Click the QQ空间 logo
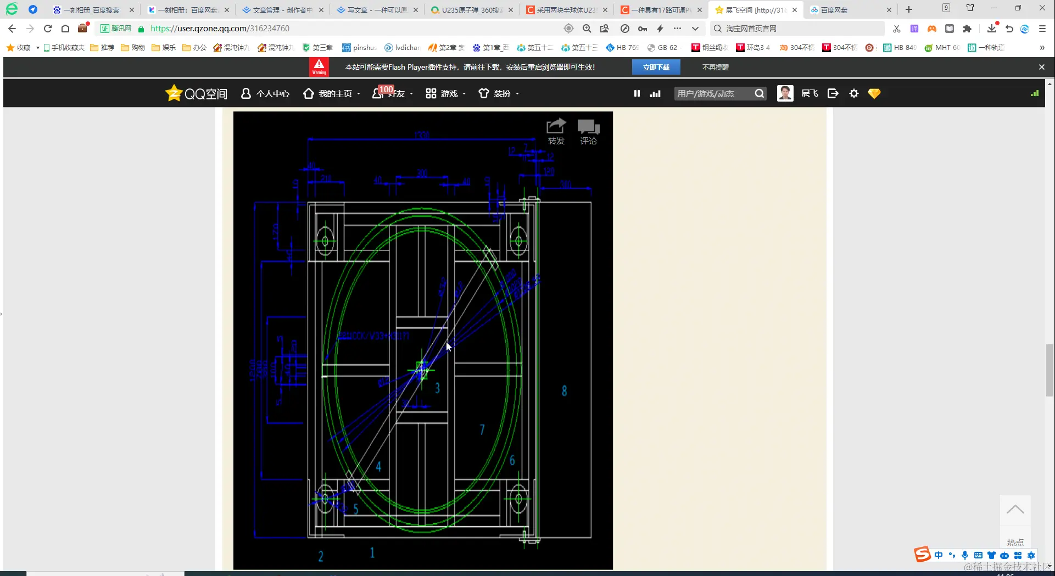Viewport: 1055px width, 576px height. [x=196, y=93]
